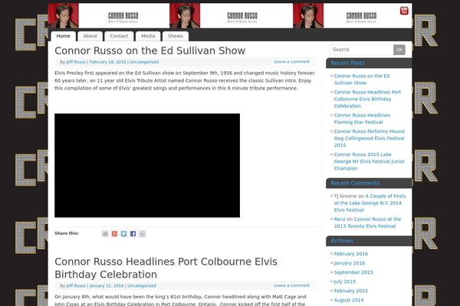Open more share options icon
Image resolution: width=460 pixels, height=306 pixels.
tap(143, 233)
